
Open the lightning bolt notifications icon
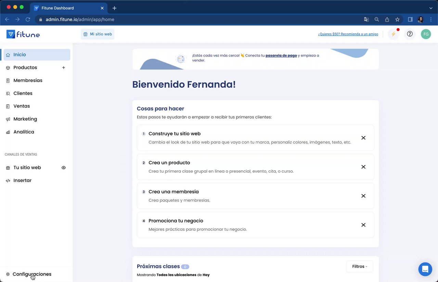[x=394, y=34]
